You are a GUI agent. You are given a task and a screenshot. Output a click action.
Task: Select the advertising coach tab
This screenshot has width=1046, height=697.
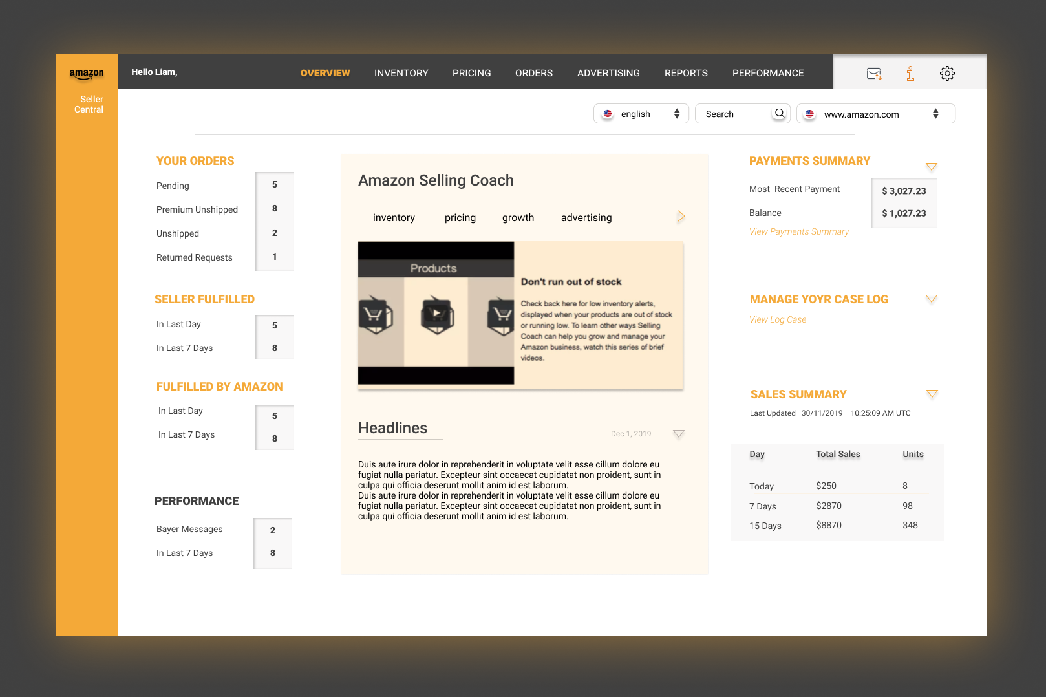point(586,218)
